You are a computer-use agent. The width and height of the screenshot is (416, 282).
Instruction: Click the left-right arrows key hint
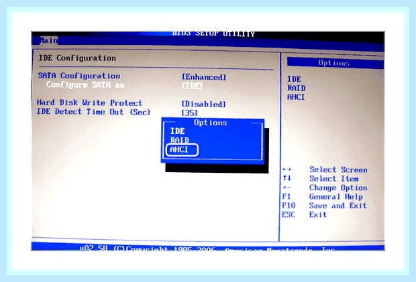[287, 169]
